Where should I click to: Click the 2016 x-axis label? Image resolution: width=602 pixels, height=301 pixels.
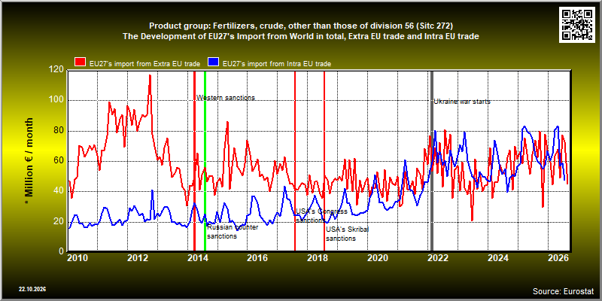pos(257,258)
